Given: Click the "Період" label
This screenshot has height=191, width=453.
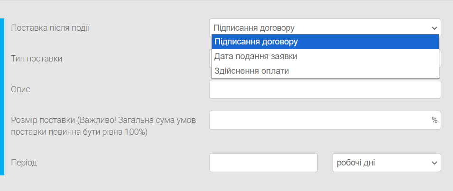Looking at the screenshot, I should click(24, 163).
